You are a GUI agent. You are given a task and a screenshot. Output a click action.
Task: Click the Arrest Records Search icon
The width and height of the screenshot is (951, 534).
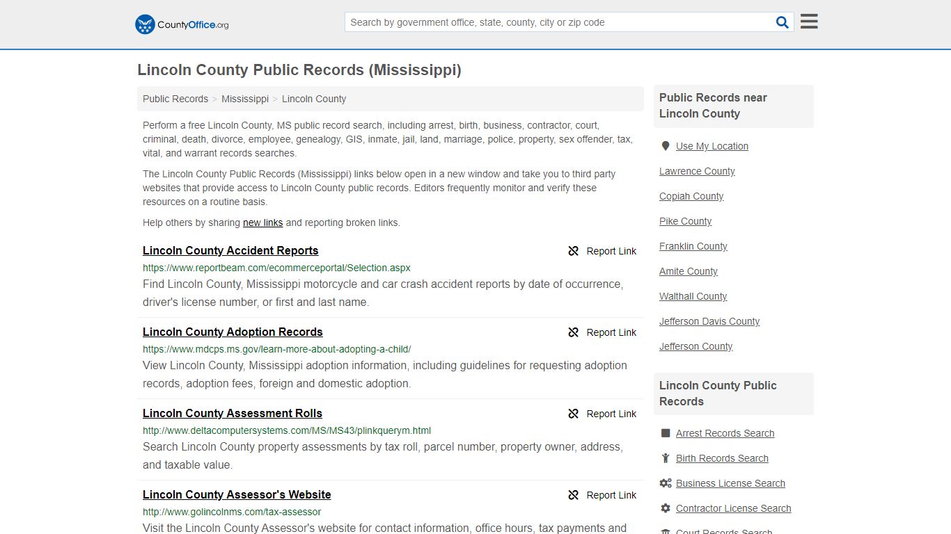666,433
